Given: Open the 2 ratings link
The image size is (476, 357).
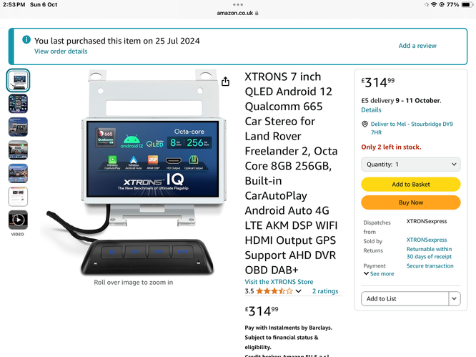Looking at the screenshot, I should point(325,291).
